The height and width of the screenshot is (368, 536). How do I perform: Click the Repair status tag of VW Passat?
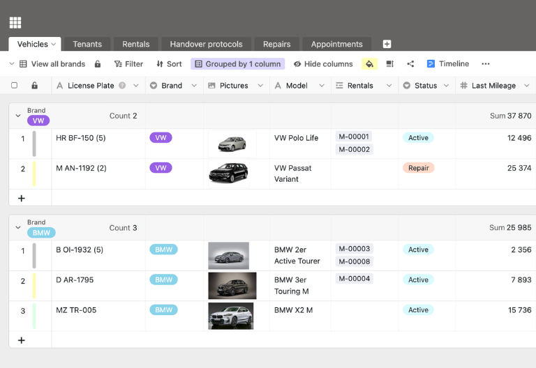tap(418, 168)
